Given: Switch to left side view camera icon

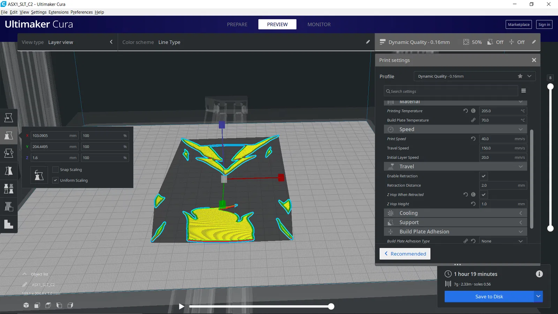Looking at the screenshot, I should pos(59,305).
